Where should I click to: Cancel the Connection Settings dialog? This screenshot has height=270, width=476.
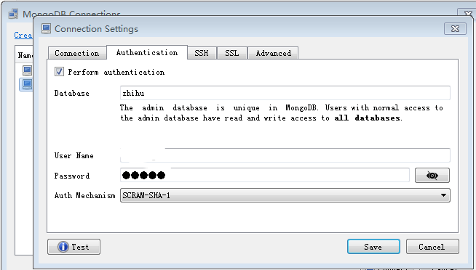coord(432,247)
